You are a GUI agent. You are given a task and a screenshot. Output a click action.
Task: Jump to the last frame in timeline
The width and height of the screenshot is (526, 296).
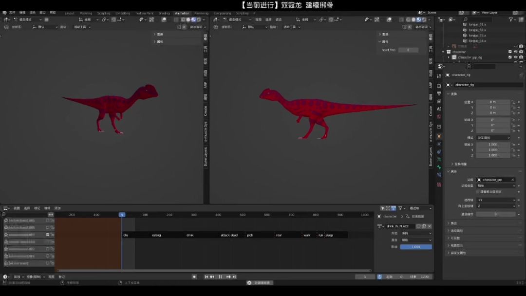point(234,277)
